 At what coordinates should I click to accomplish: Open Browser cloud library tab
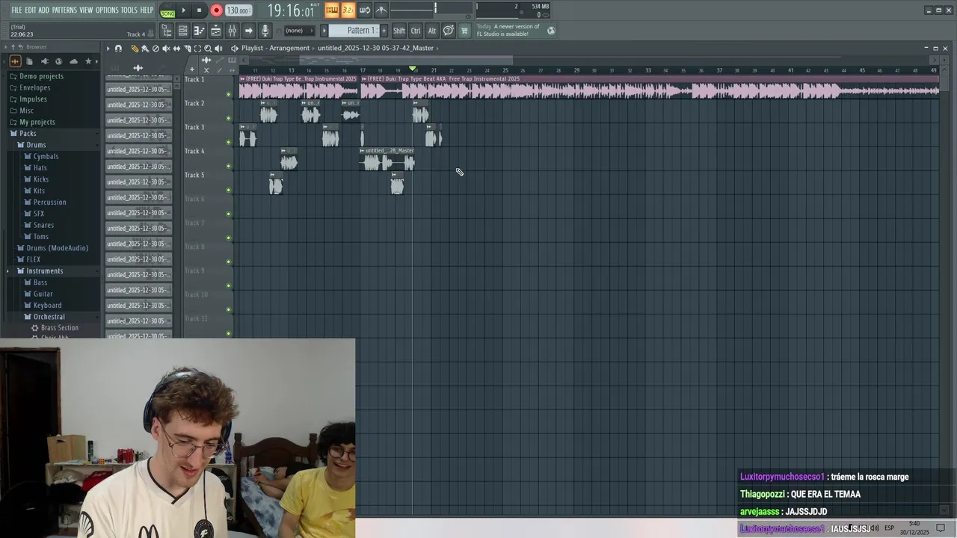click(x=73, y=61)
